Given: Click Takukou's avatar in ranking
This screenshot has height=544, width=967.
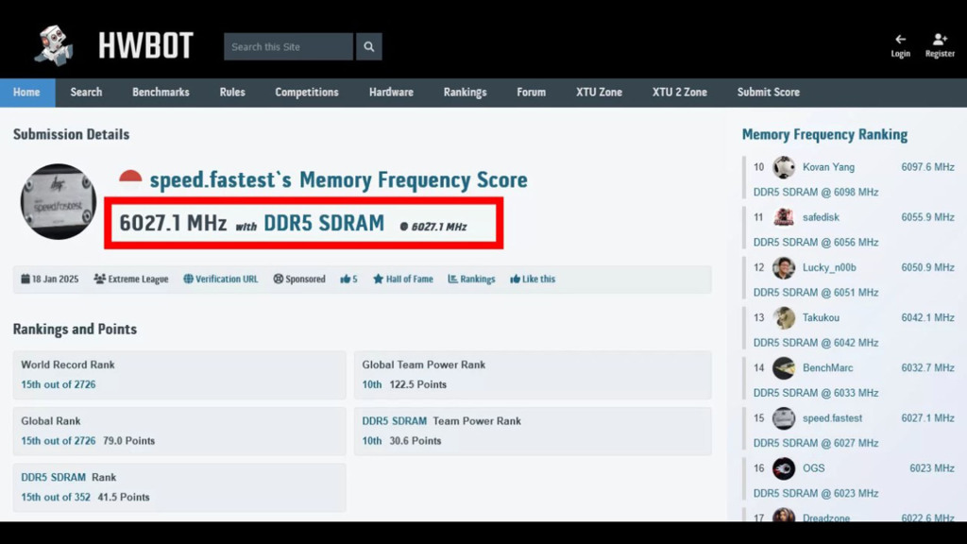Looking at the screenshot, I should (784, 317).
